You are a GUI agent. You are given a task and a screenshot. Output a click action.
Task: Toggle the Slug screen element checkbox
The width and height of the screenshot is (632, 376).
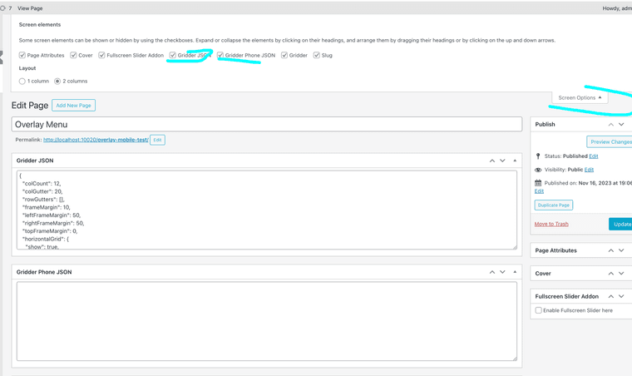point(317,56)
